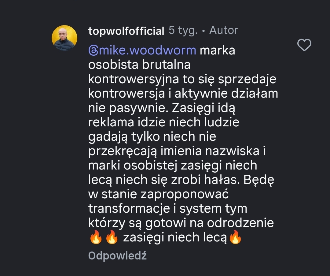Open topwolfofficial's profile picture
Viewport: 330px width, 276px height.
pos(64,38)
